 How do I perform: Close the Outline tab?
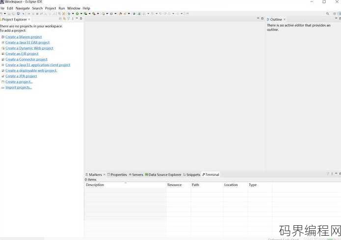click(284, 20)
